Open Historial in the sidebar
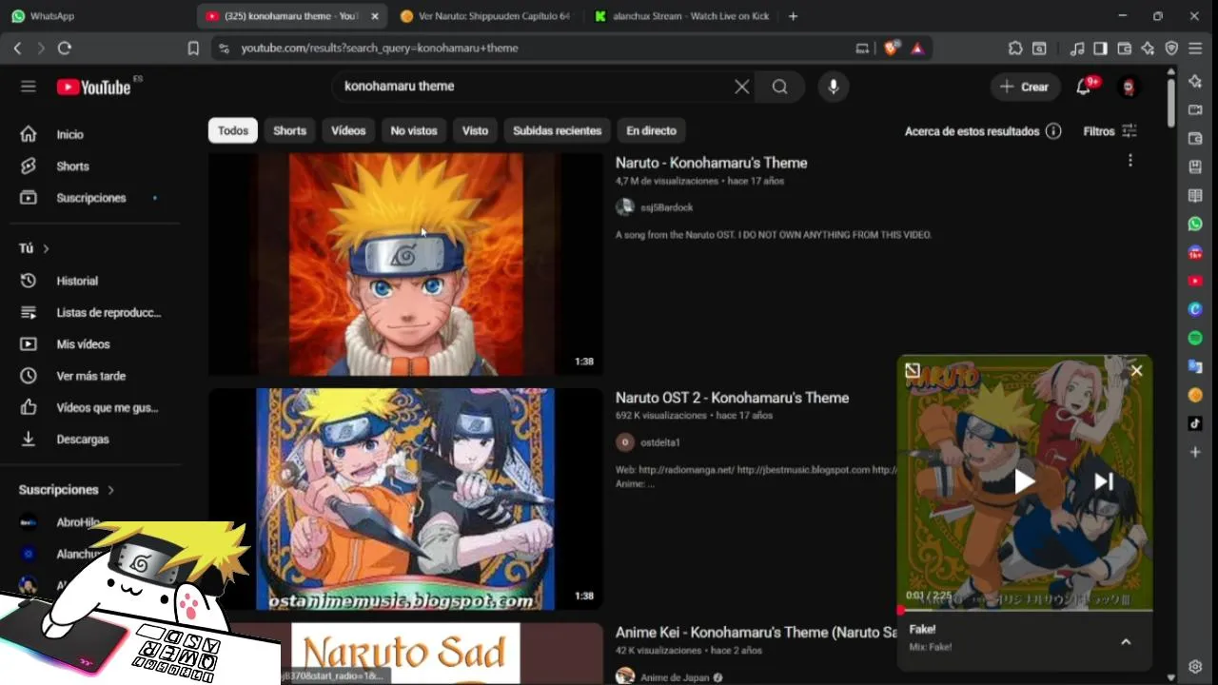The height and width of the screenshot is (685, 1218). click(77, 281)
